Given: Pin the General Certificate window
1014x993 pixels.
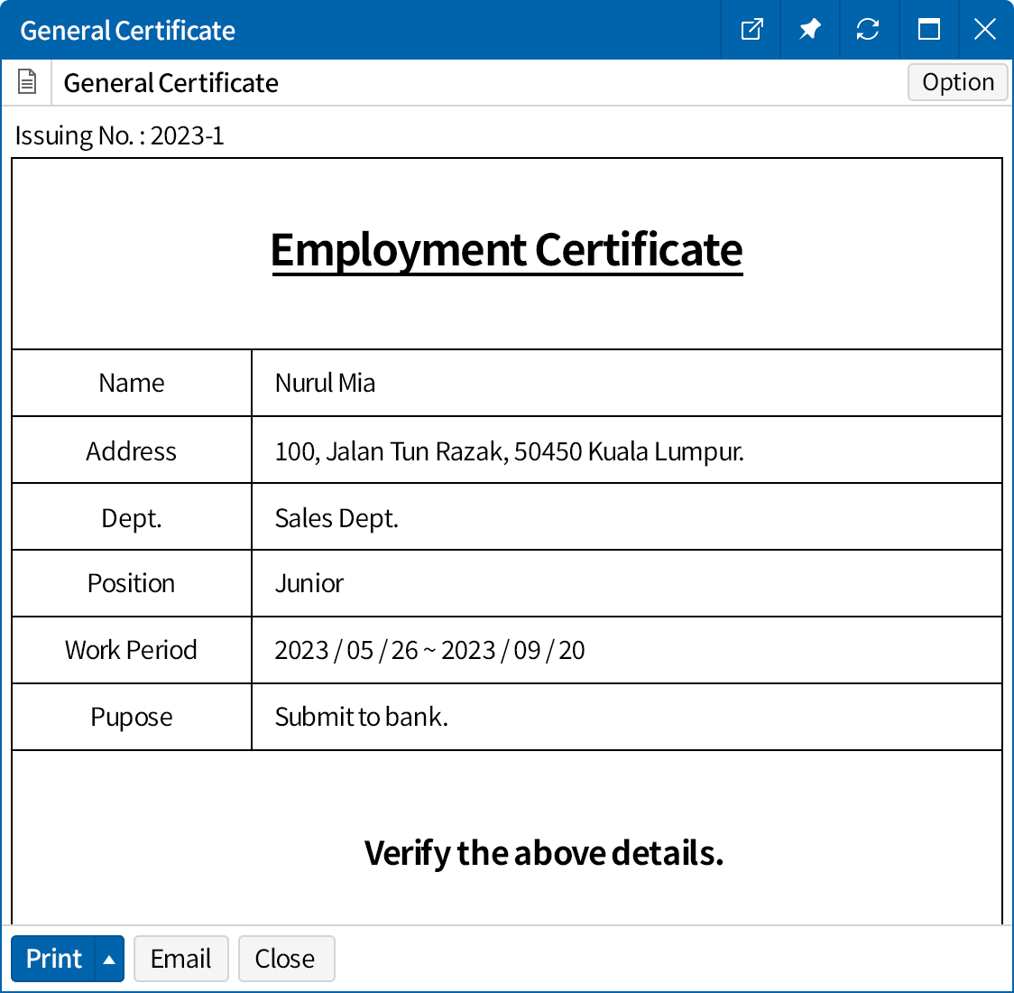Looking at the screenshot, I should [809, 30].
